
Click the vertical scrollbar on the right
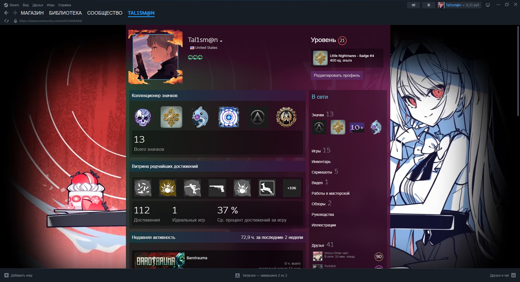[x=518, y=71]
